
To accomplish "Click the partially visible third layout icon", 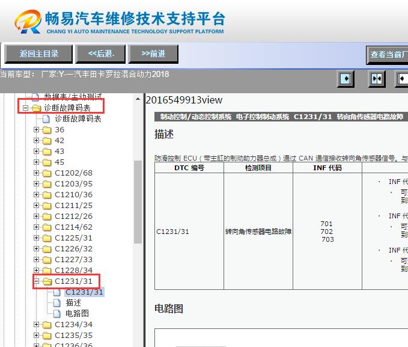I will click(x=402, y=78).
